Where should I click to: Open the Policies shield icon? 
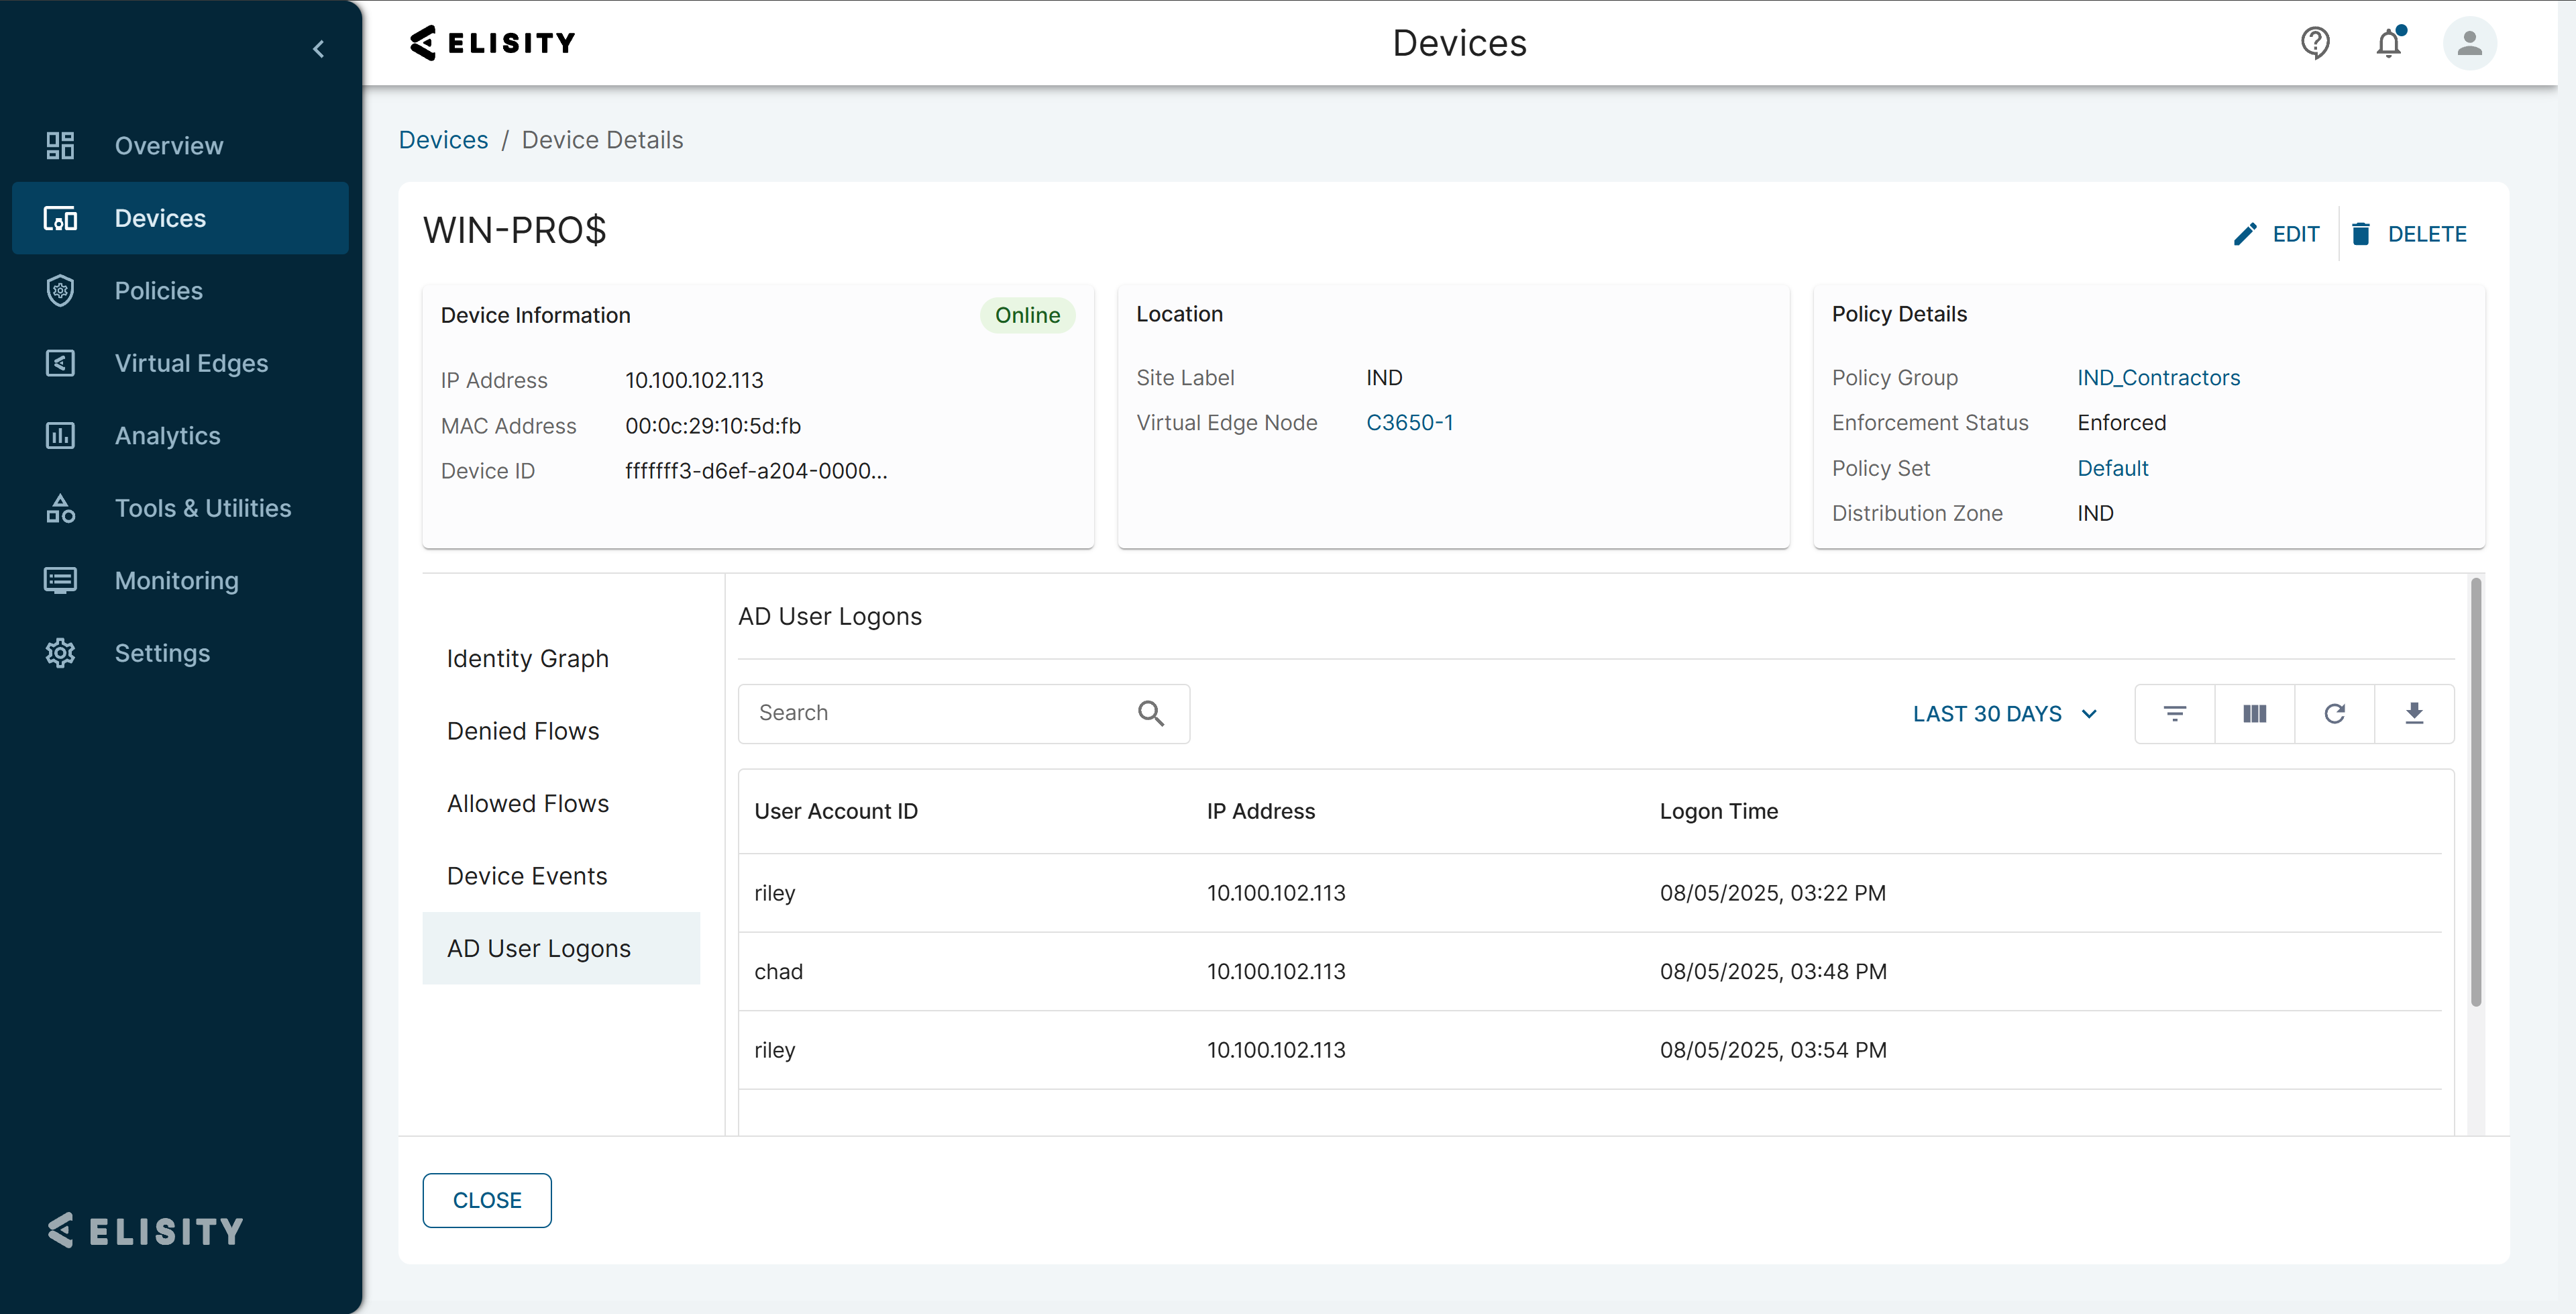click(60, 290)
